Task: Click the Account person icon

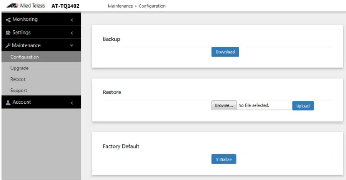Action: tap(8, 103)
